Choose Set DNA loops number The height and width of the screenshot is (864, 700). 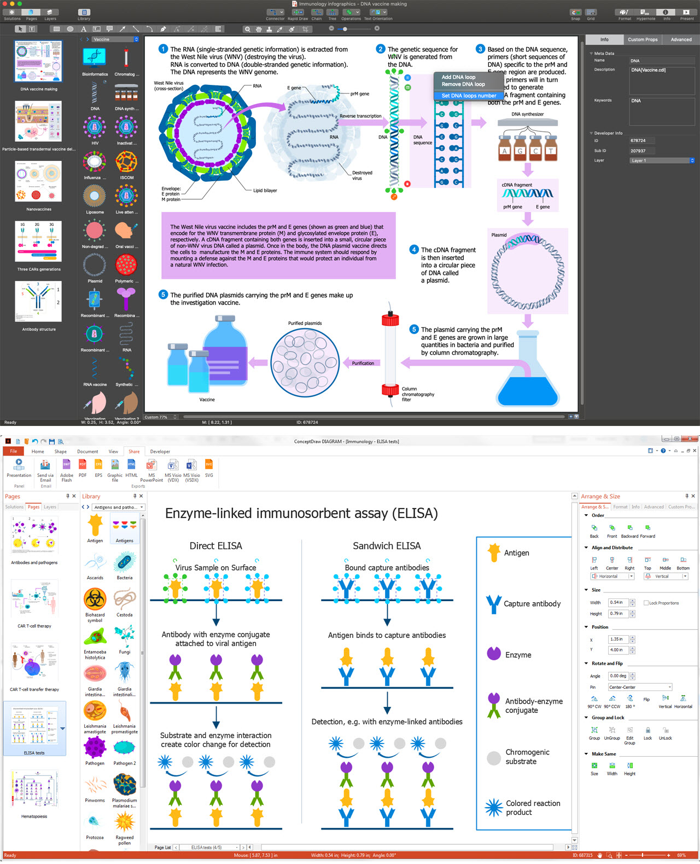469,95
